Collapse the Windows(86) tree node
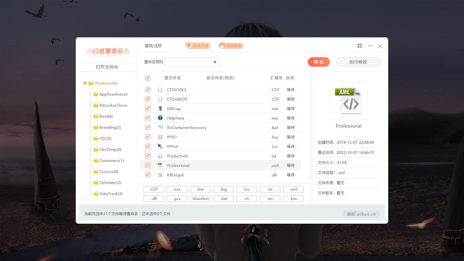Image resolution: width=464 pixels, height=261 pixels. [84, 83]
